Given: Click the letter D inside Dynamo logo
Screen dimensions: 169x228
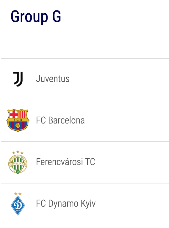Looking at the screenshot, I should point(18,205).
